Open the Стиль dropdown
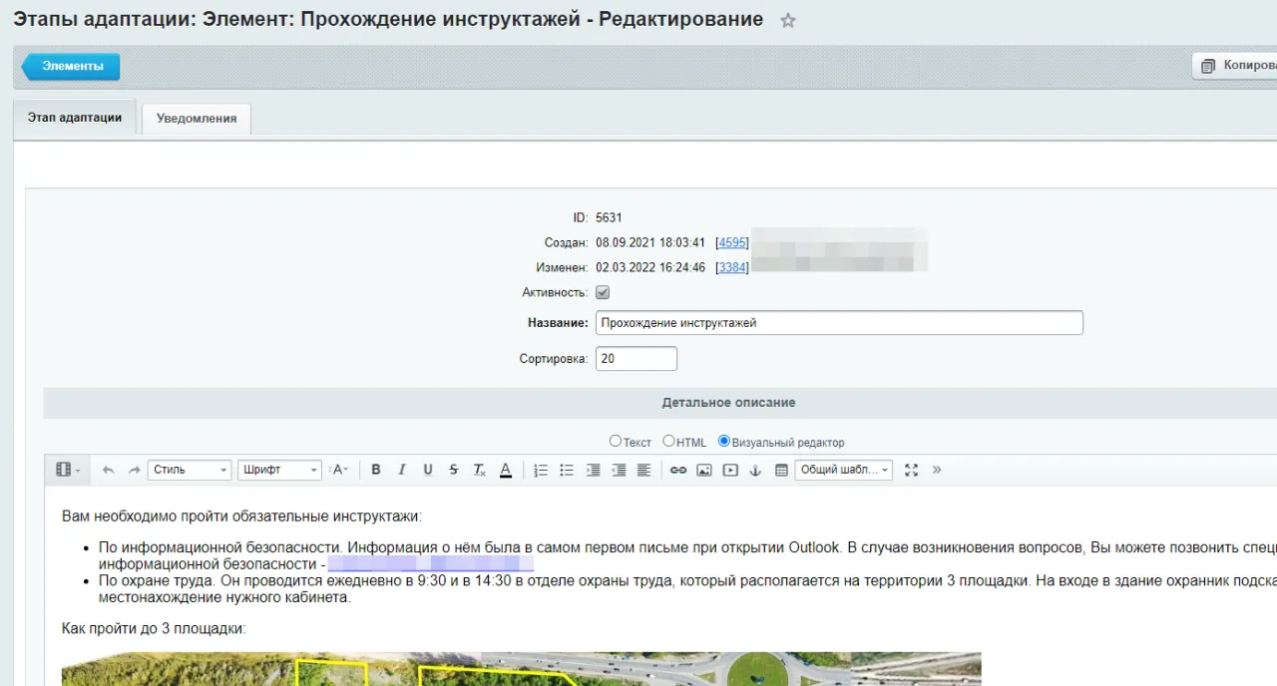 [189, 470]
